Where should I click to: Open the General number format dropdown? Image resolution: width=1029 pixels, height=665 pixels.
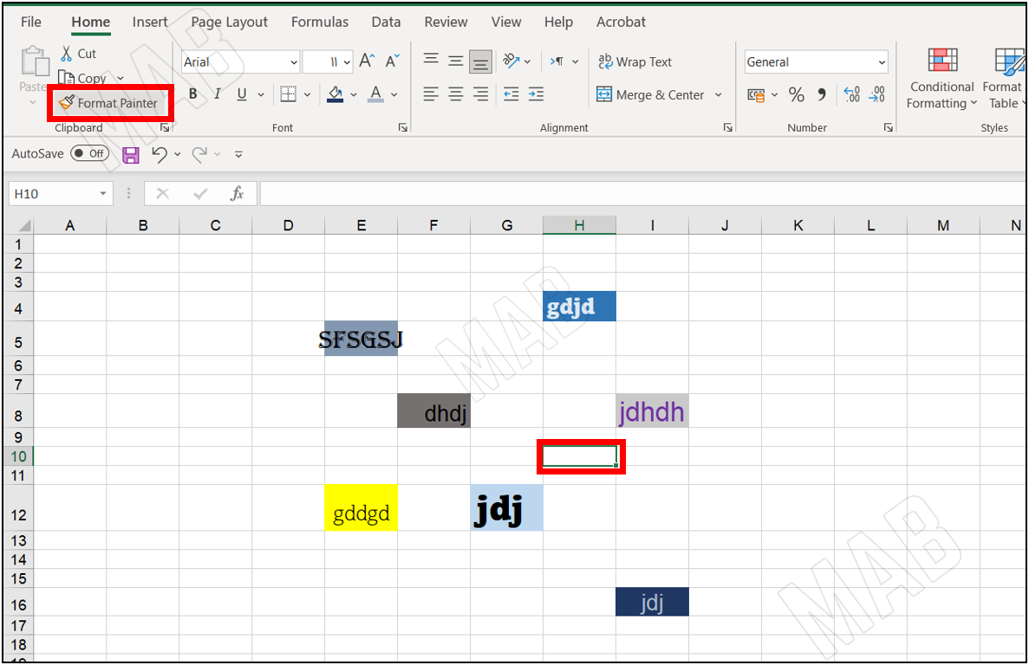click(x=882, y=62)
